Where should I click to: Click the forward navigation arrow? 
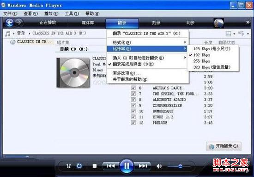click(19, 23)
